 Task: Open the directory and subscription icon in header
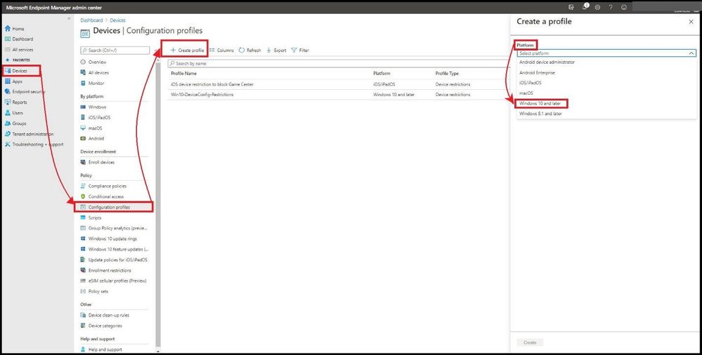[571, 7]
